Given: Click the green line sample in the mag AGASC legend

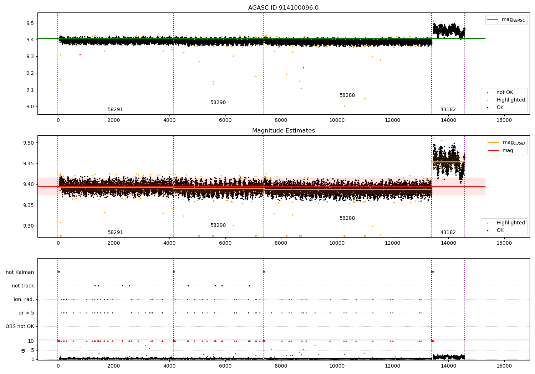Looking at the screenshot, I should pos(493,20).
